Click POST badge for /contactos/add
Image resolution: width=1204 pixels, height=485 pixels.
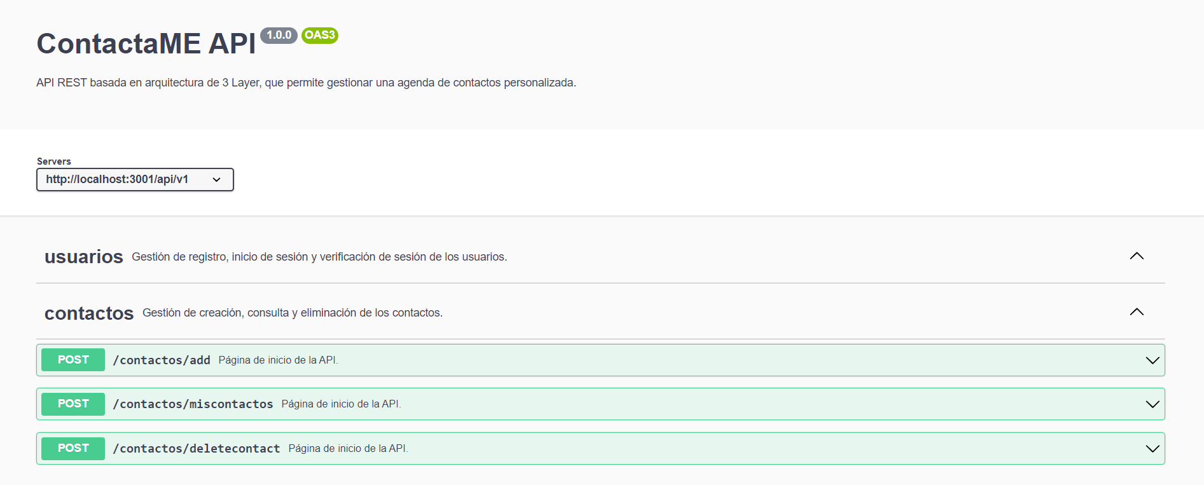73,360
